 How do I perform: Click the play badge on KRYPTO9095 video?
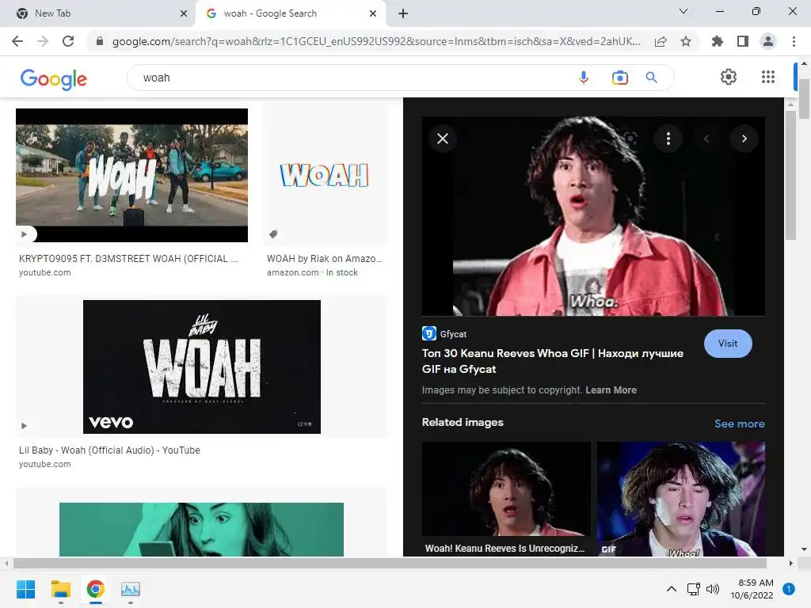(x=25, y=234)
